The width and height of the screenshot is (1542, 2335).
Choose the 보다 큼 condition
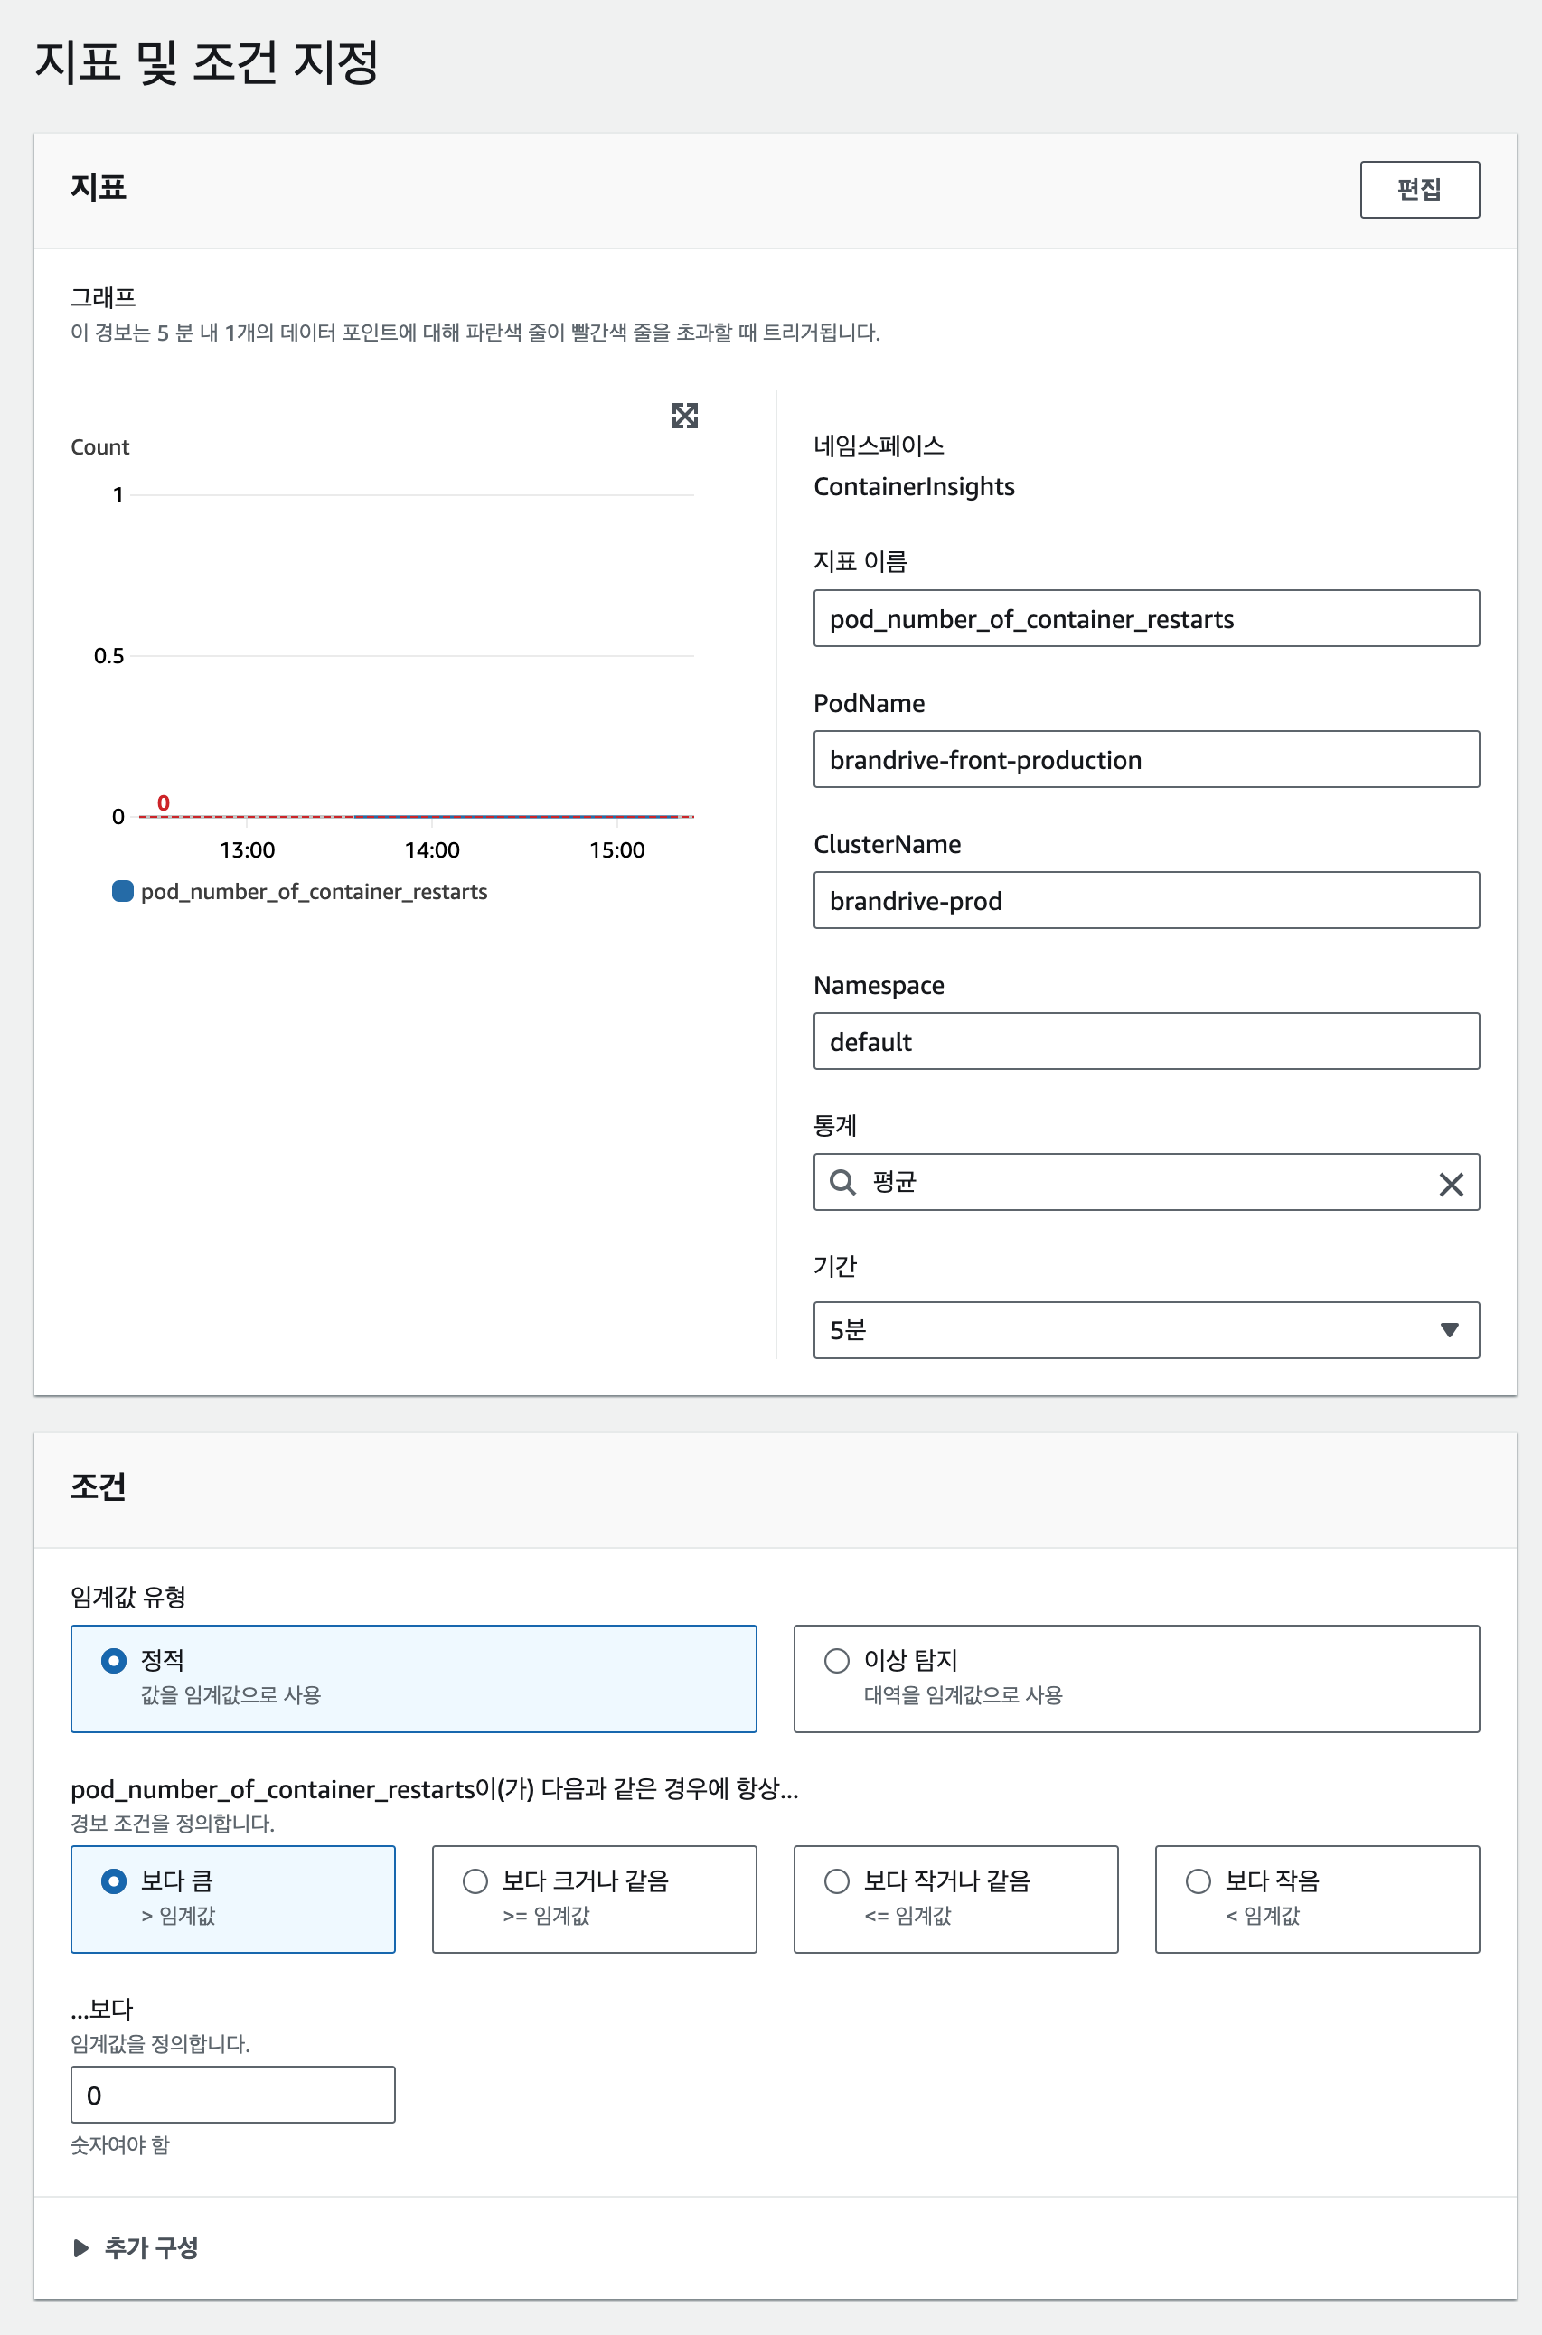(x=233, y=1899)
